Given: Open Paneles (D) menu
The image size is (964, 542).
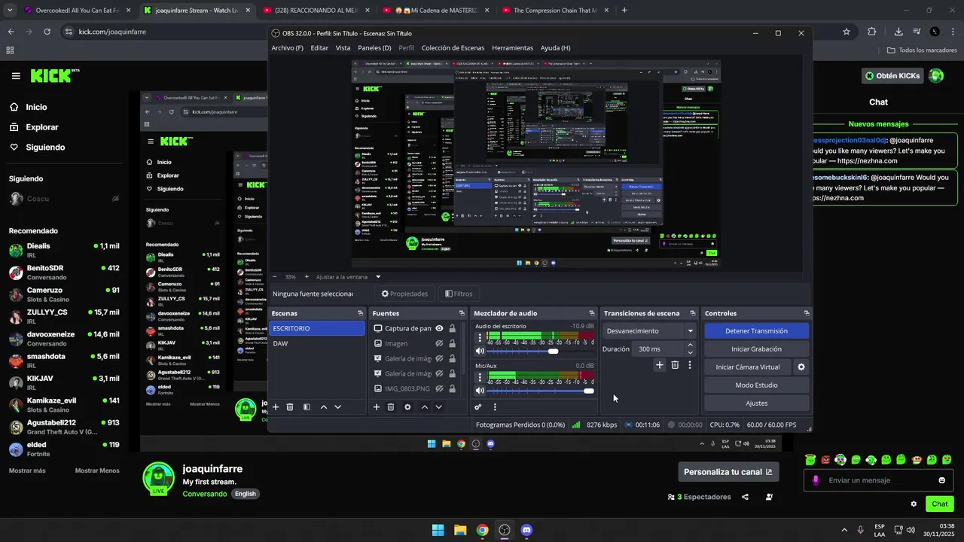Looking at the screenshot, I should [x=374, y=47].
